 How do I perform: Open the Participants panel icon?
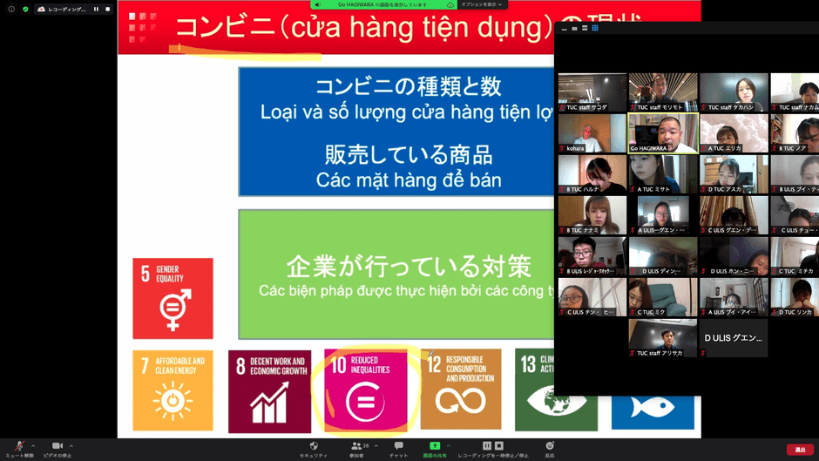[x=355, y=446]
